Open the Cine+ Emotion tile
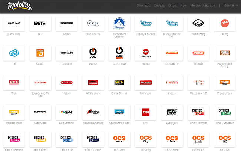241x155 pixels. point(14,139)
